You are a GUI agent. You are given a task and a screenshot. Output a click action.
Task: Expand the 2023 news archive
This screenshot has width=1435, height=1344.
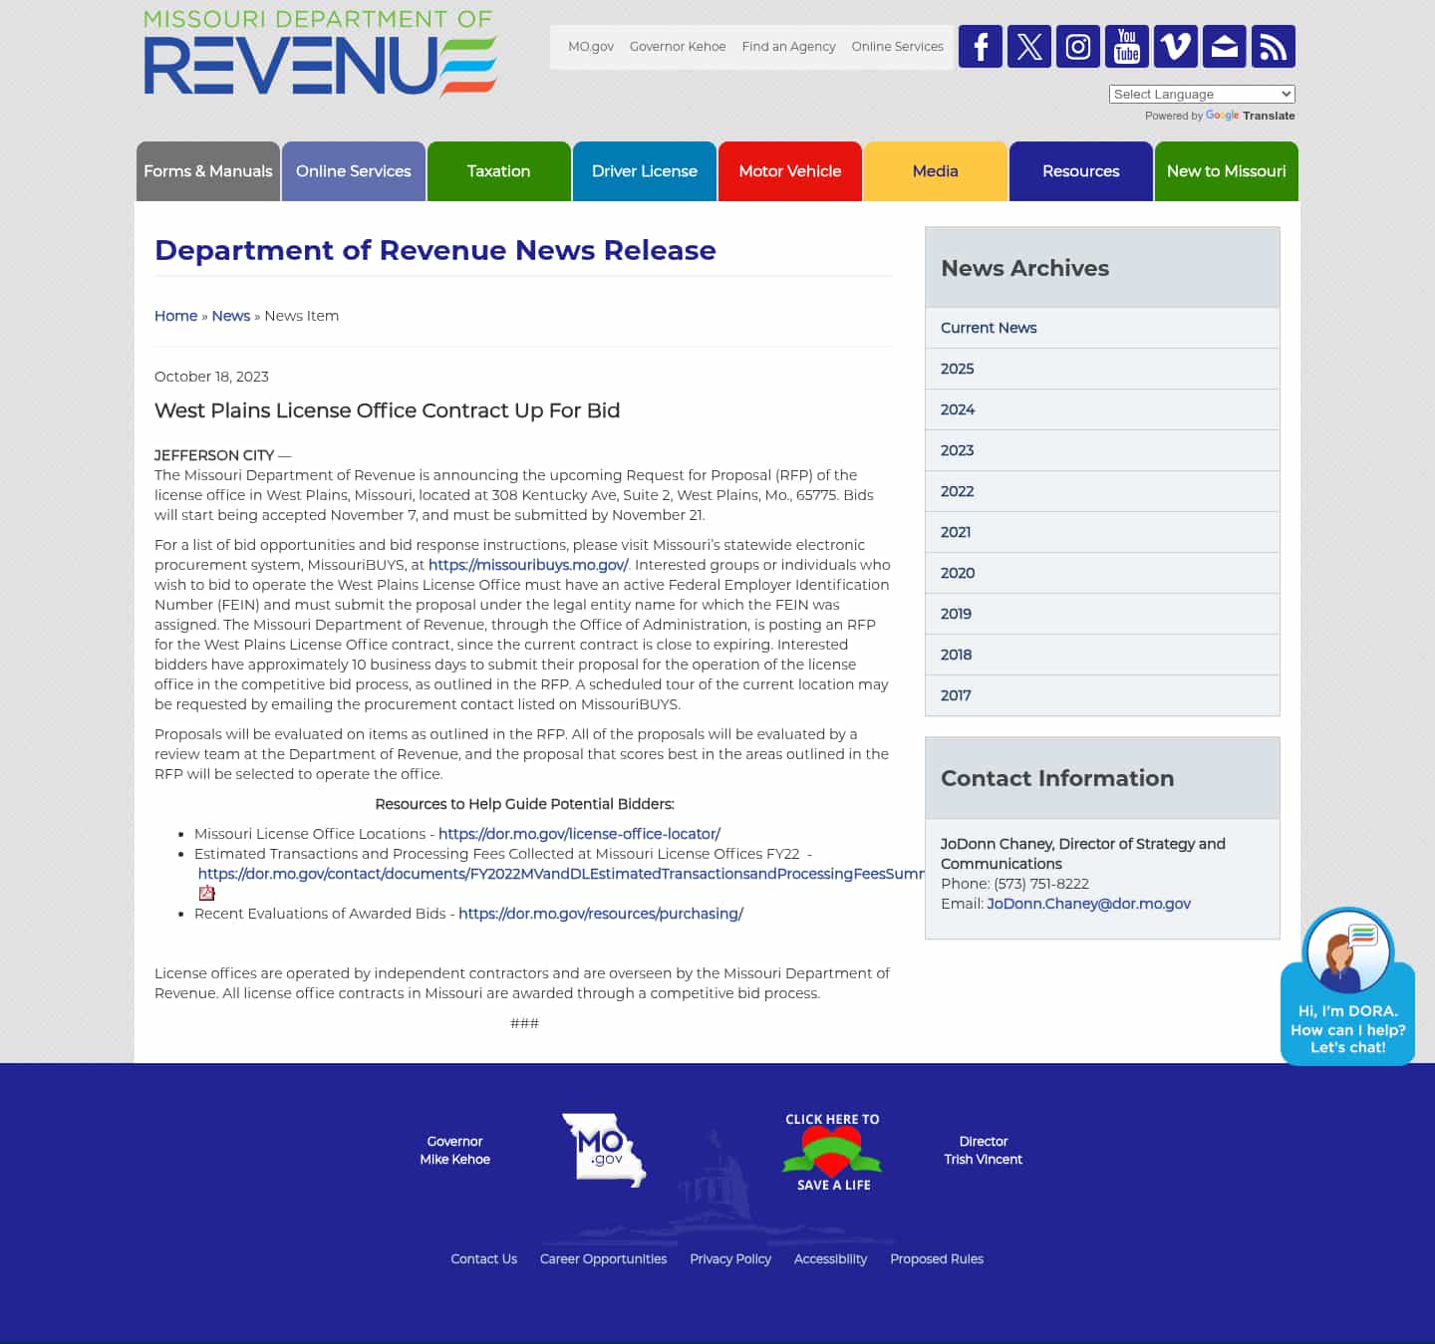[957, 450]
